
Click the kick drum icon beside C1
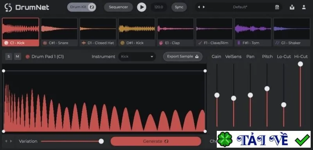pos(6,43)
